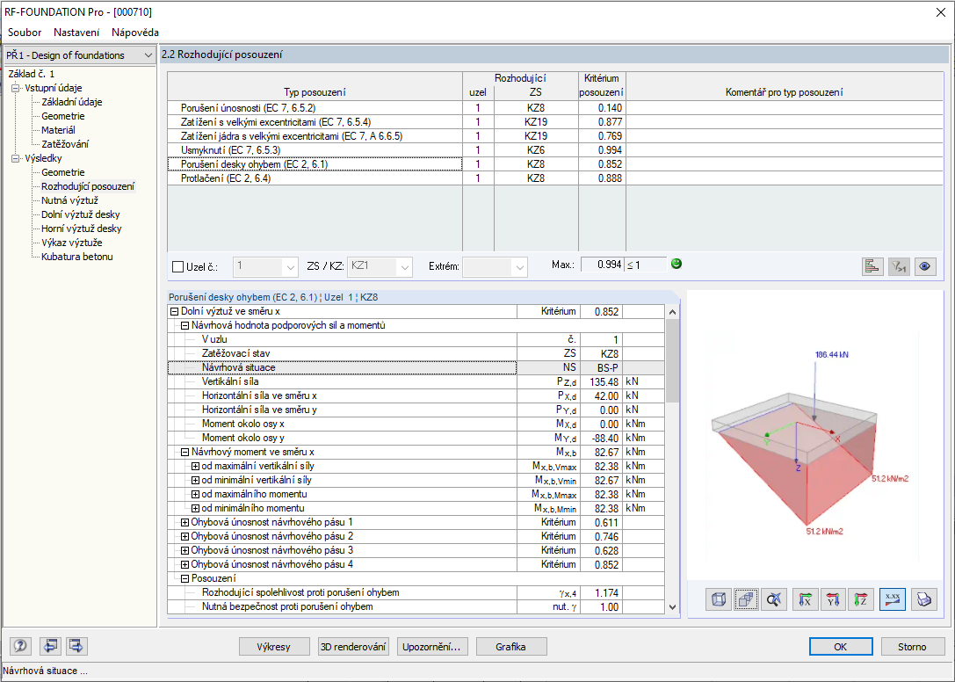Click the Max. value field 0.994
This screenshot has height=682, width=955.
point(602,265)
